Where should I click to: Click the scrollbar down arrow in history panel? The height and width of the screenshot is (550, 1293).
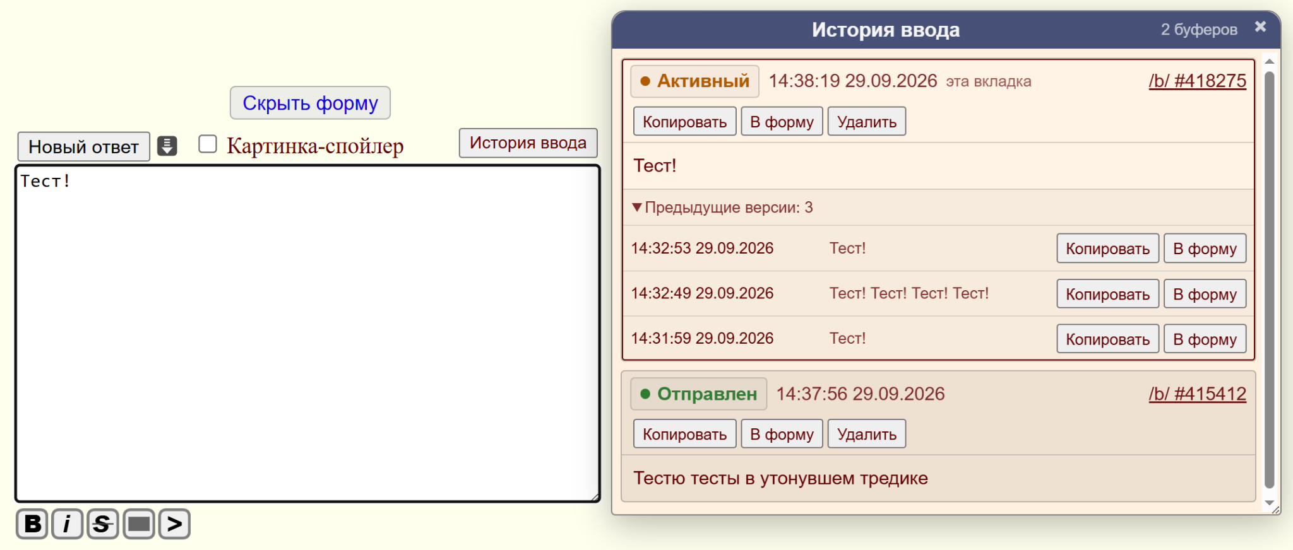1270,503
